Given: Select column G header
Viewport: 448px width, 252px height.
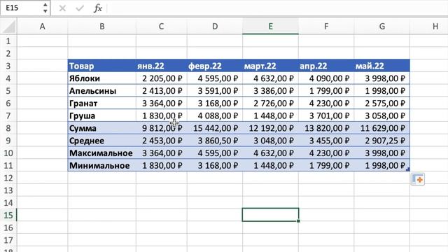Looking at the screenshot, I should point(381,27).
